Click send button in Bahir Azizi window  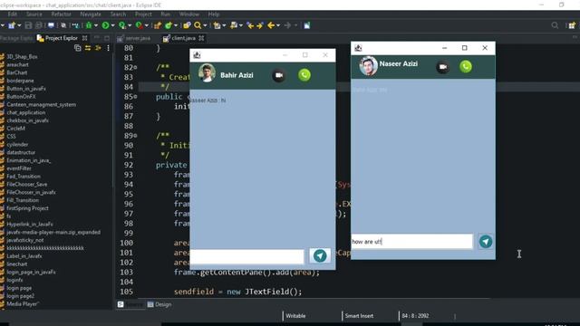[x=320, y=255]
